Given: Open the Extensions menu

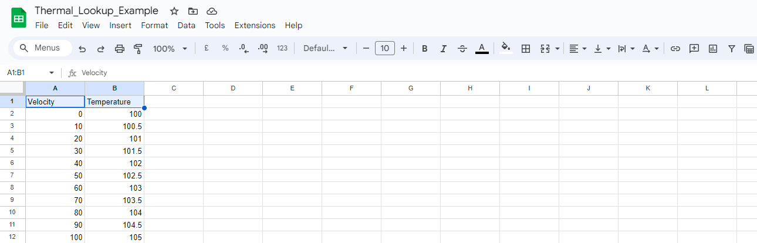Looking at the screenshot, I should [255, 25].
